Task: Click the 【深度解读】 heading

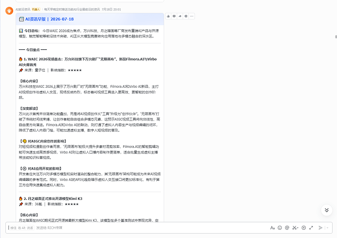Action: tap(29, 108)
